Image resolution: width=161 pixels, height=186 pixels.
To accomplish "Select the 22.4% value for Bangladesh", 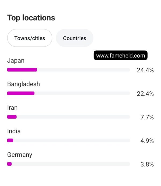I will coord(145,94).
